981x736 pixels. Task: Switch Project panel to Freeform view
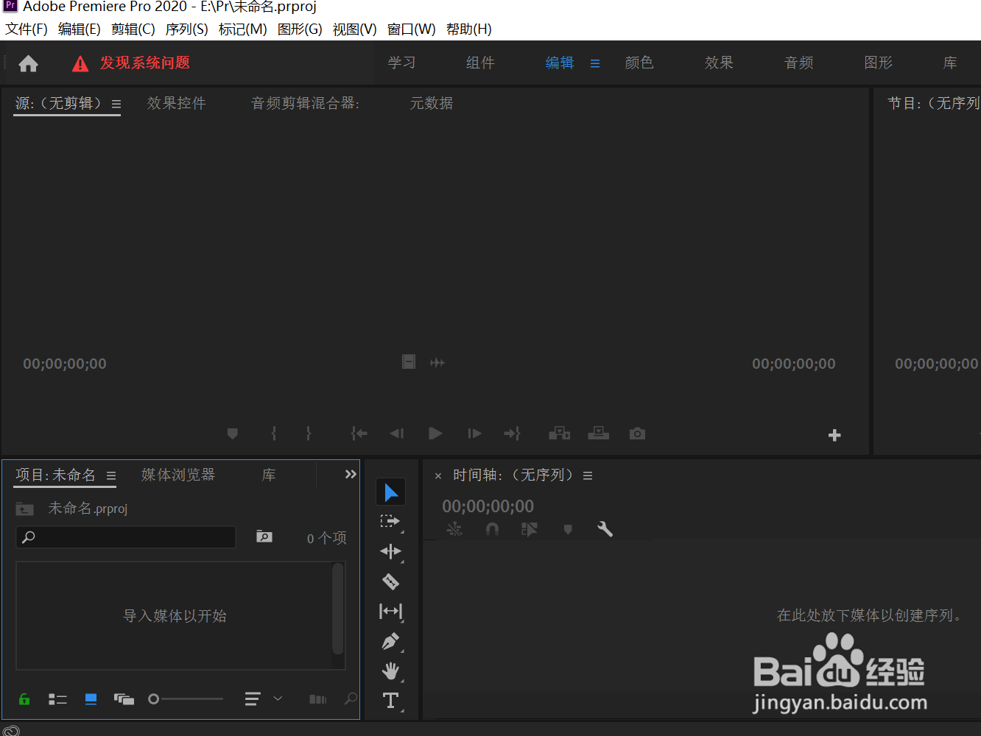pos(124,699)
